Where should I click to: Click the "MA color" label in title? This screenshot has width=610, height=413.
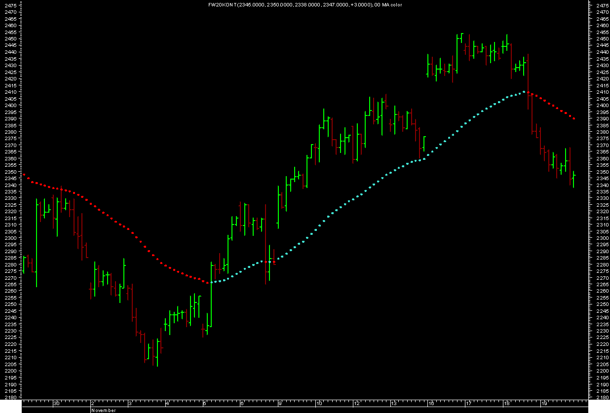click(391, 4)
